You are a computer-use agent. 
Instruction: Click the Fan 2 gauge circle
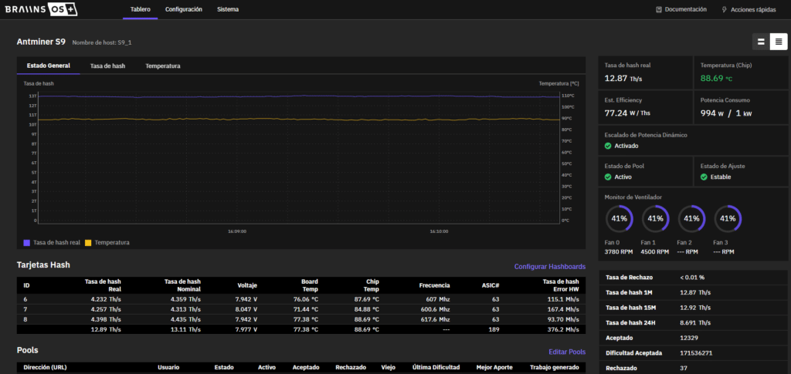point(691,218)
